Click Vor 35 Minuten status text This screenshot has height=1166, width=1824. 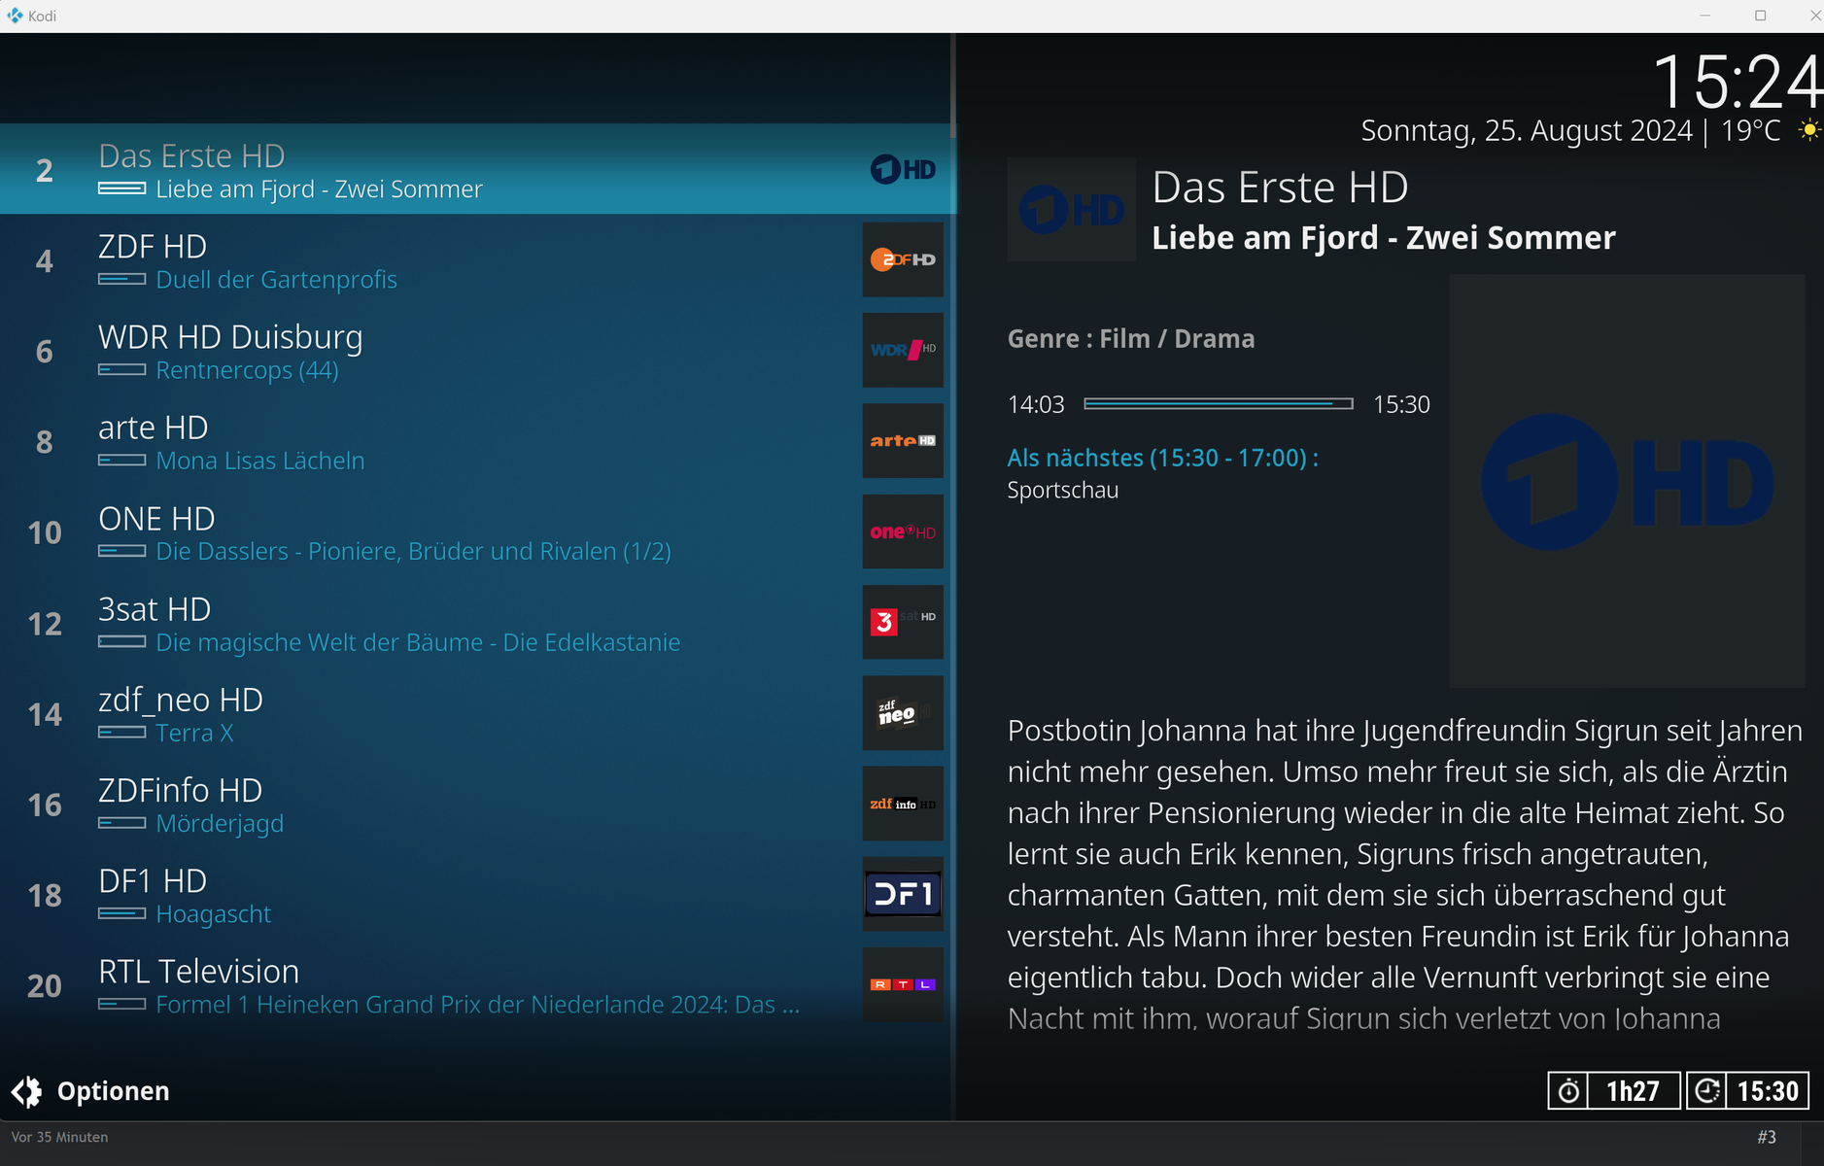(59, 1137)
